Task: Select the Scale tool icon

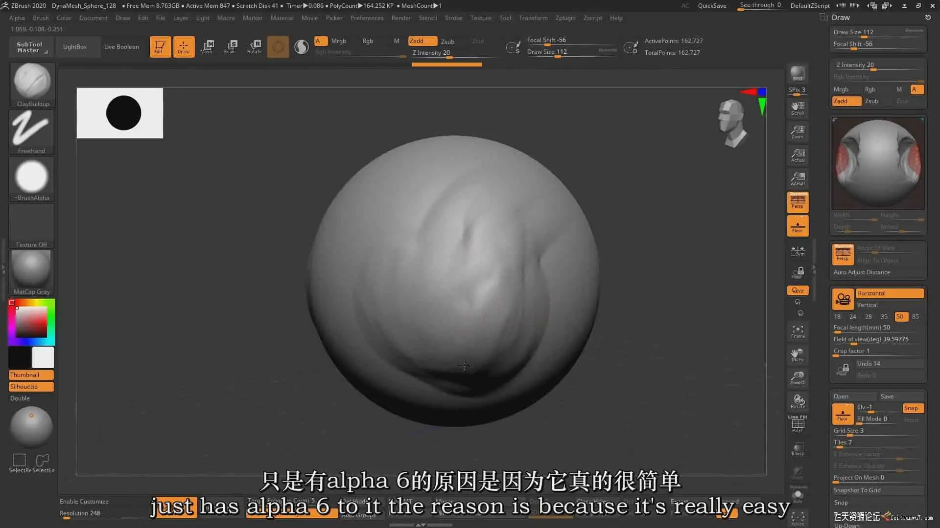Action: tap(230, 46)
